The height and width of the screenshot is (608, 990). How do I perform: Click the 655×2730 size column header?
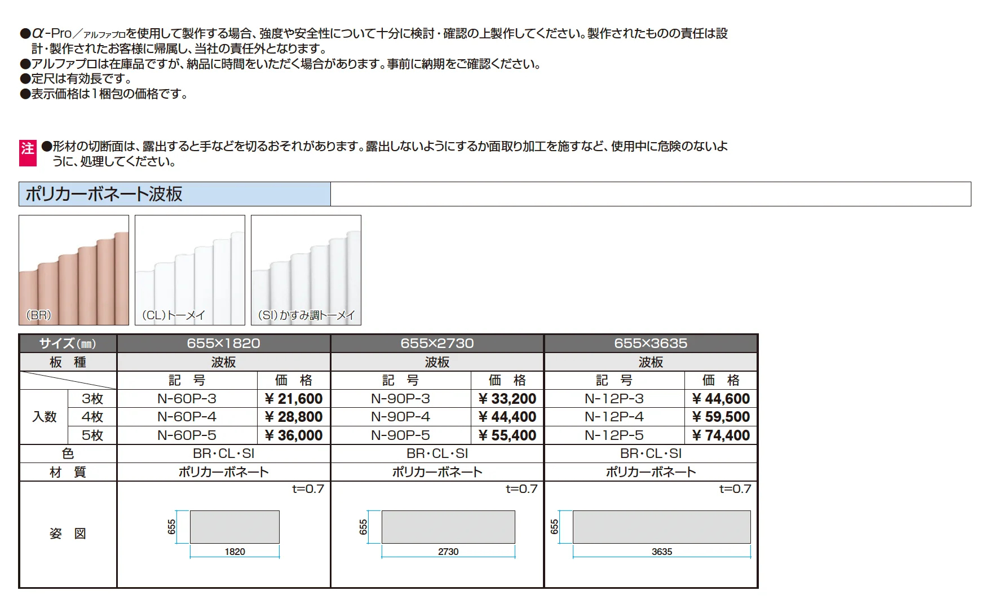pyautogui.click(x=437, y=343)
